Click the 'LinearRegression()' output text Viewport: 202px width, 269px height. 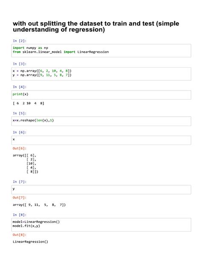[x=30, y=242]
